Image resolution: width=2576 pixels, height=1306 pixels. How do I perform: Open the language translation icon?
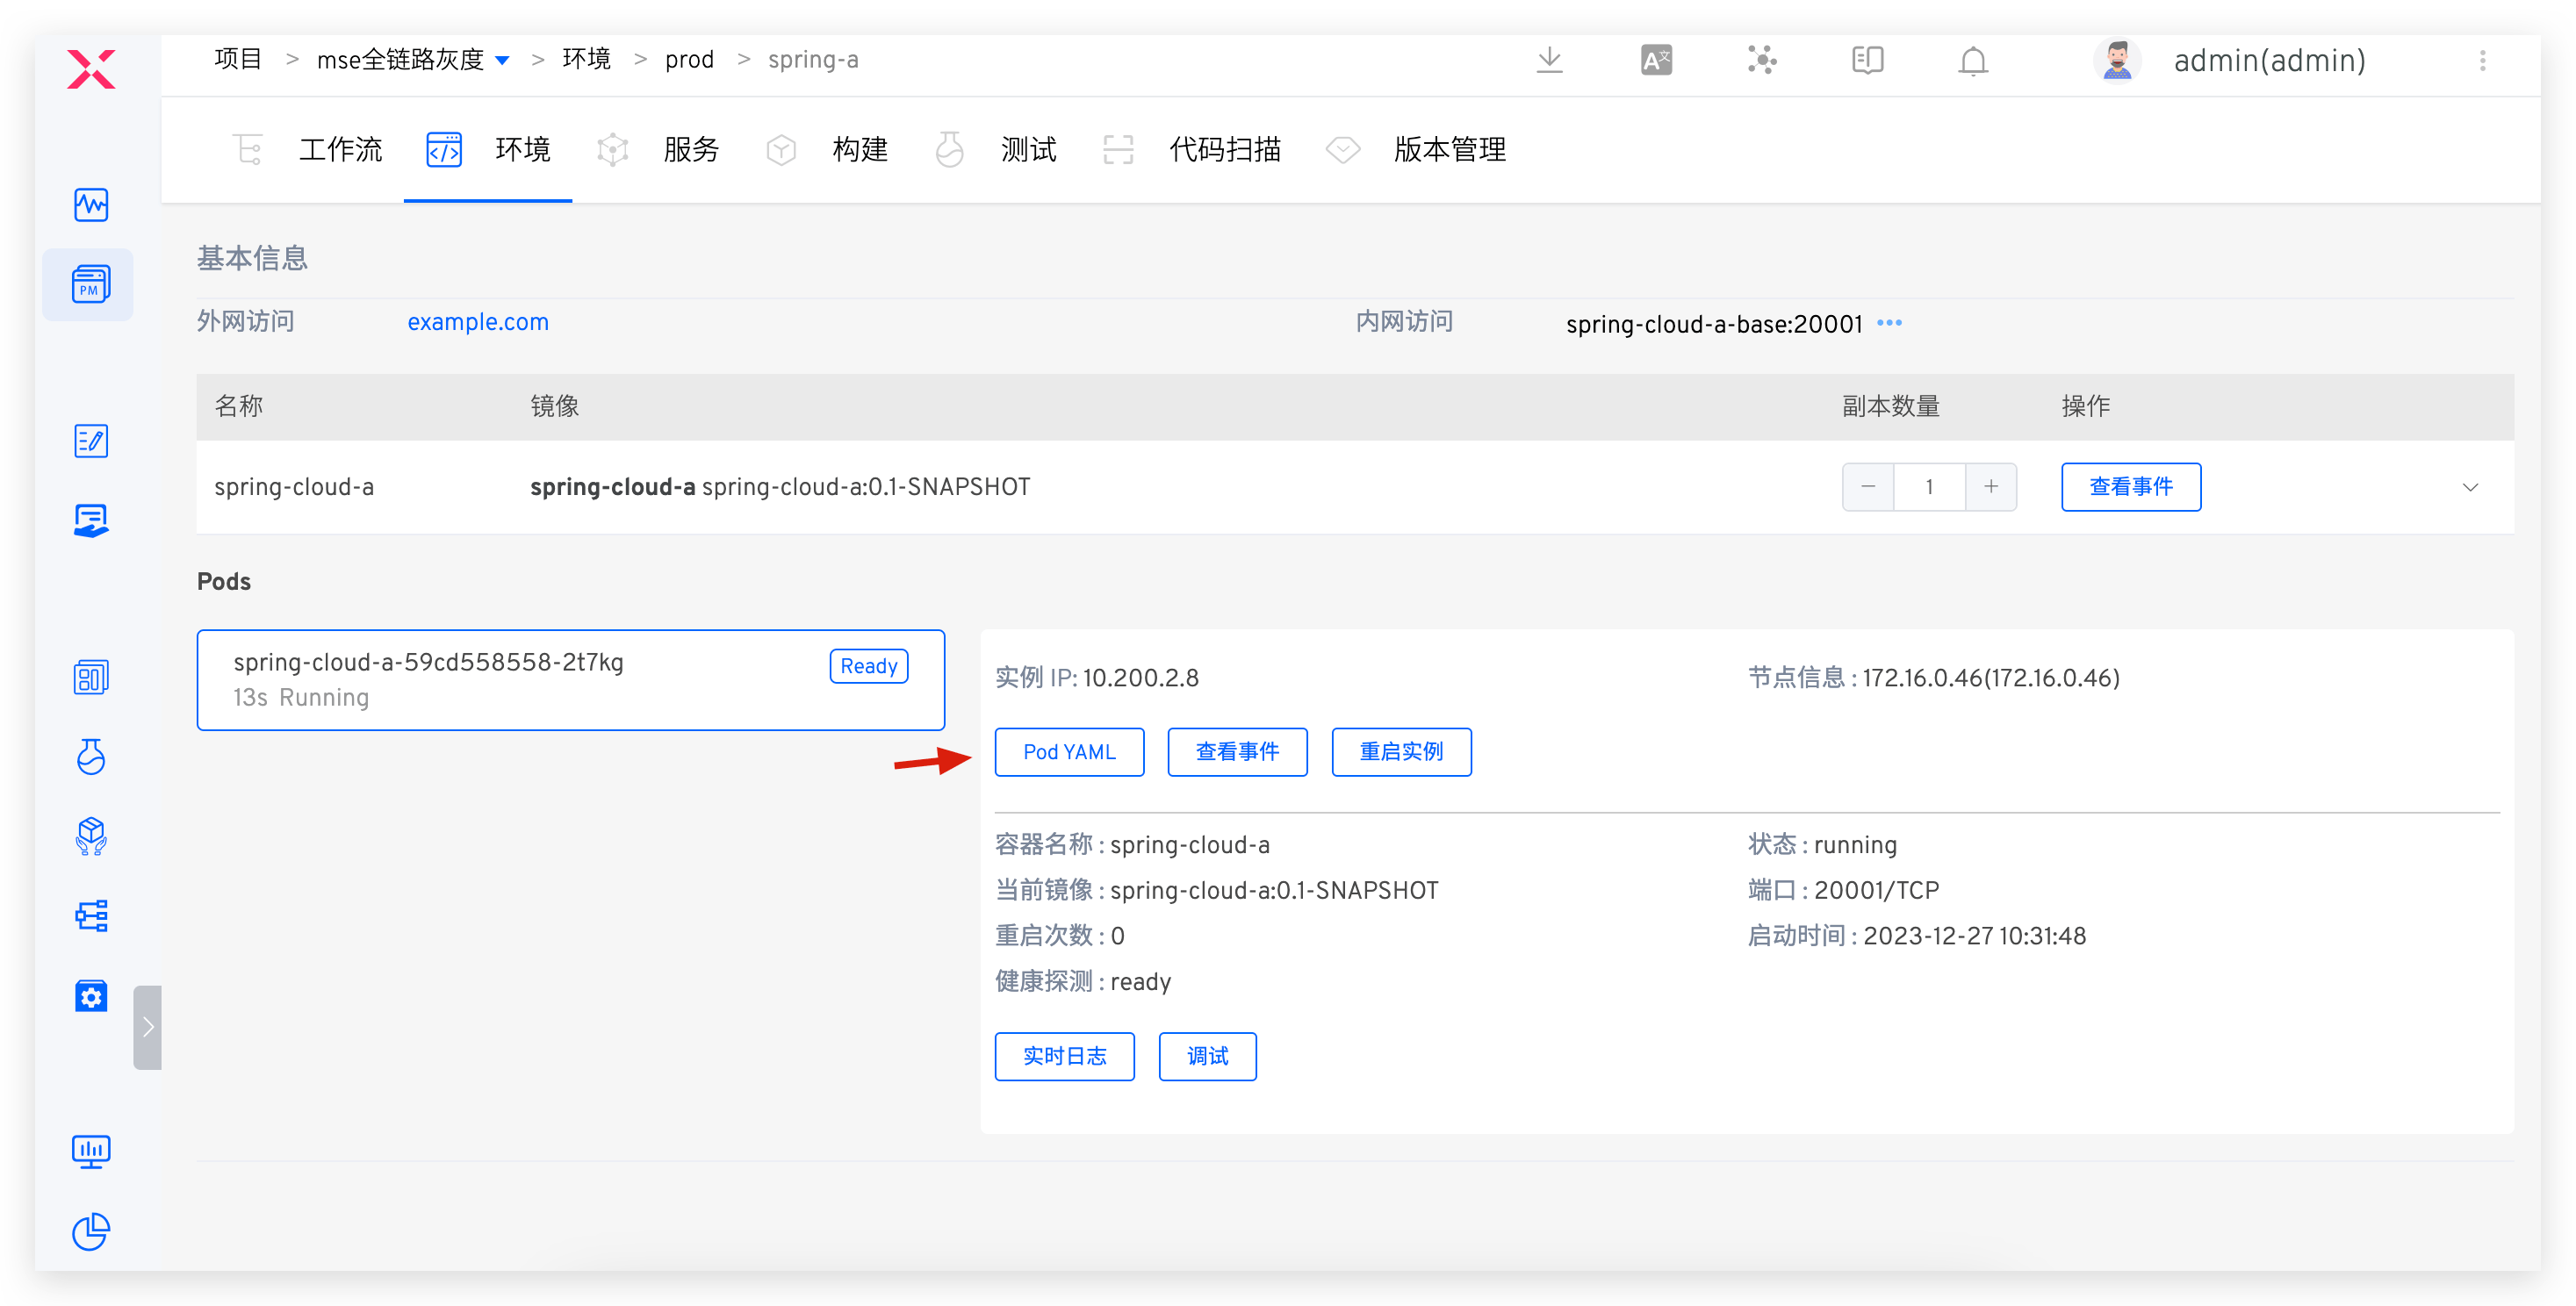click(x=1656, y=61)
